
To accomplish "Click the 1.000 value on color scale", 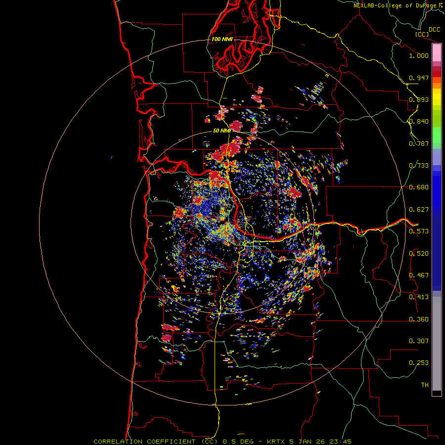I will [419, 55].
